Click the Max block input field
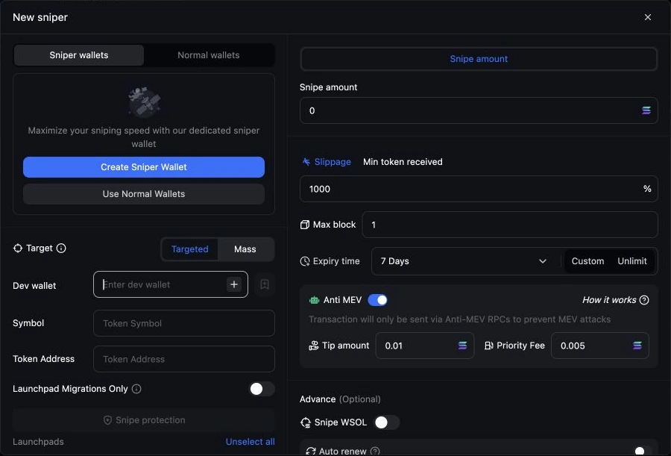 510,225
